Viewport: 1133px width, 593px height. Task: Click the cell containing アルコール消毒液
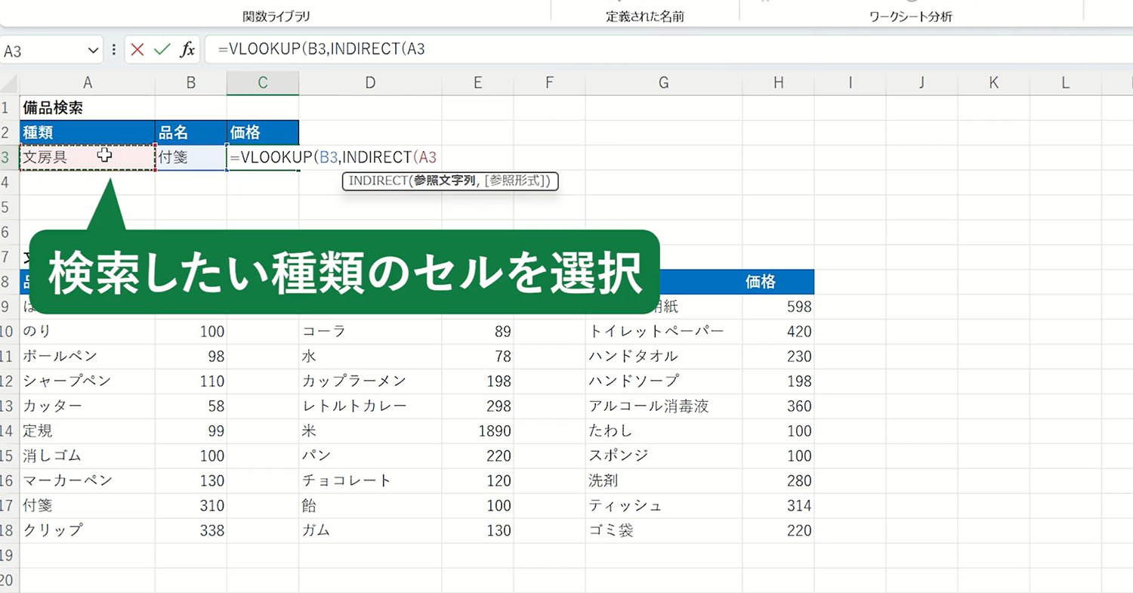[664, 406]
